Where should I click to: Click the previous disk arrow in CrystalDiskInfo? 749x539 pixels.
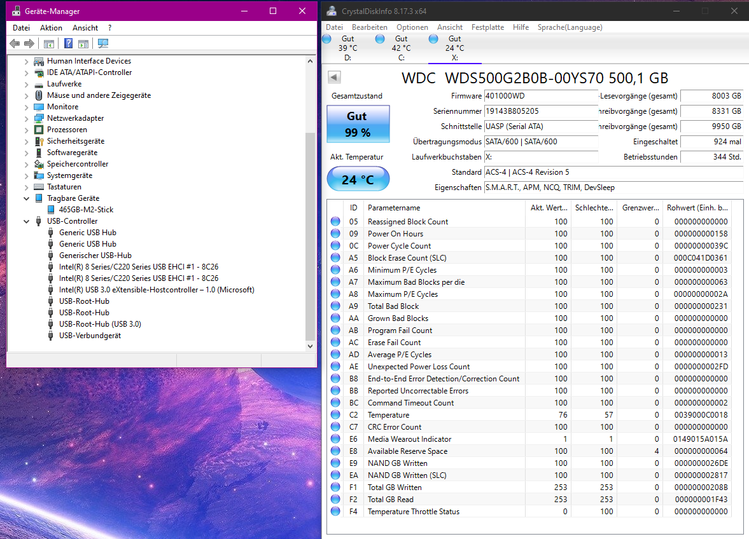(334, 77)
